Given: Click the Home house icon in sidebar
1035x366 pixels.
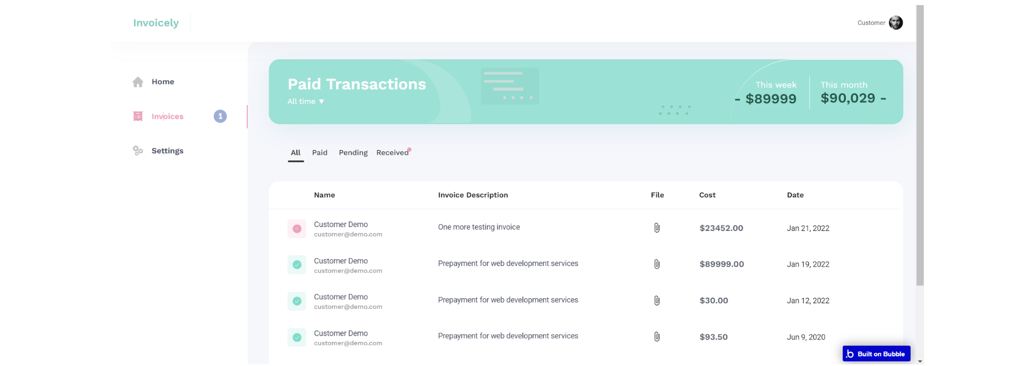Looking at the screenshot, I should pyautogui.click(x=138, y=82).
